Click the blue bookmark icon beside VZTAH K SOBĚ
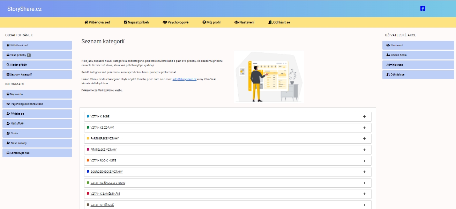Screen dimensions: 456x209 (88, 117)
